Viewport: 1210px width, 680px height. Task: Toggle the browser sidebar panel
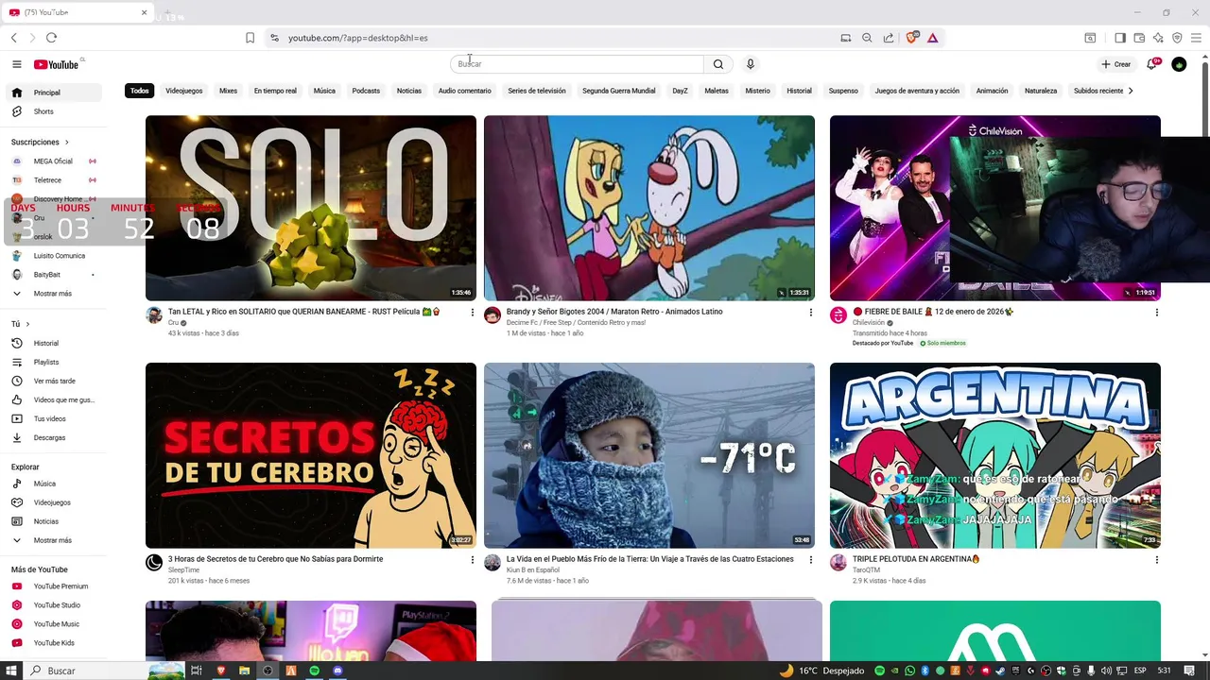coord(1120,38)
